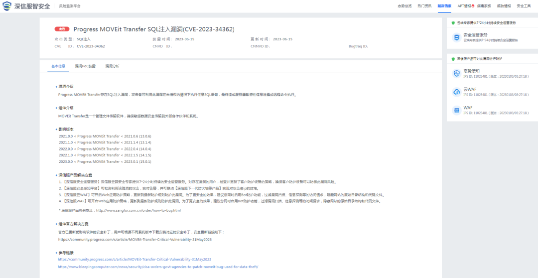
Task: Click the IPS ID line under WAF
Action: coord(496,113)
